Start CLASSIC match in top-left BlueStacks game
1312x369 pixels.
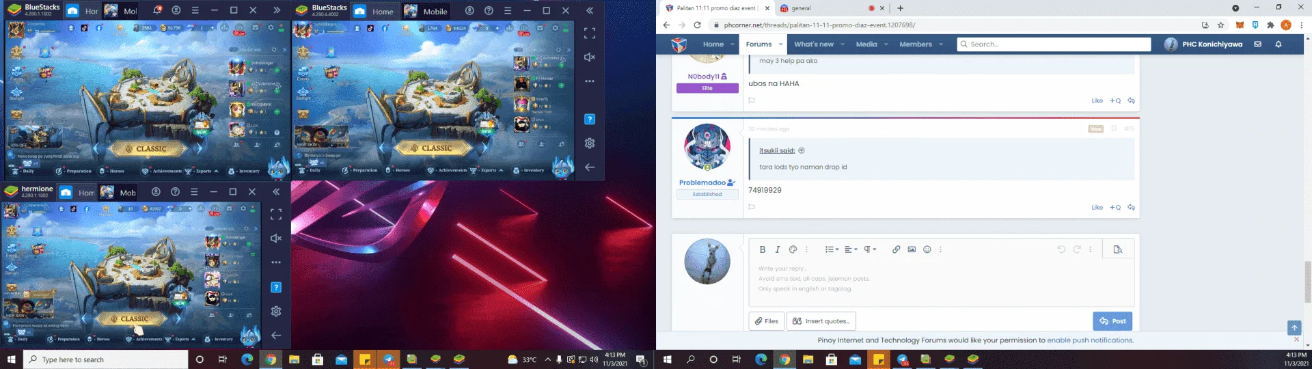pyautogui.click(x=150, y=148)
